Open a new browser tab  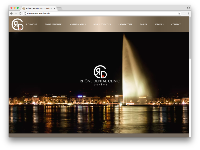click(x=60, y=9)
